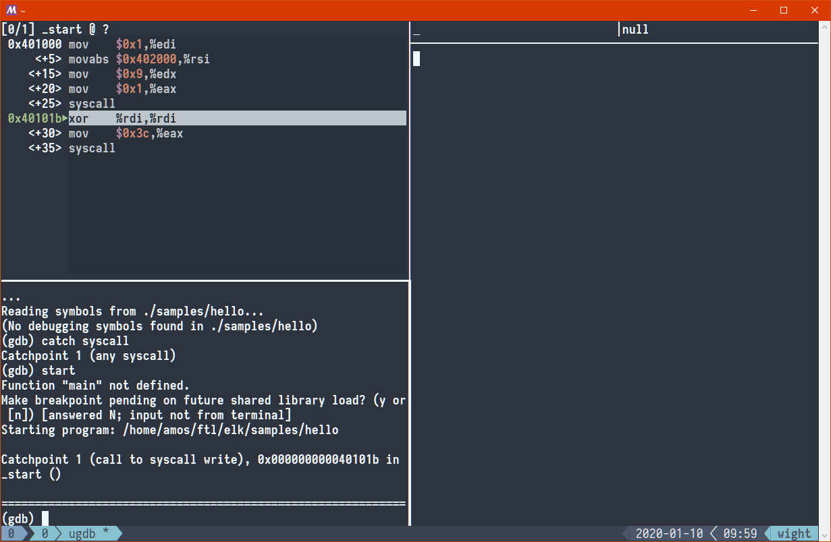The width and height of the screenshot is (831, 542).
Task: Switch to the ugdb * tmux window
Action: coord(88,534)
